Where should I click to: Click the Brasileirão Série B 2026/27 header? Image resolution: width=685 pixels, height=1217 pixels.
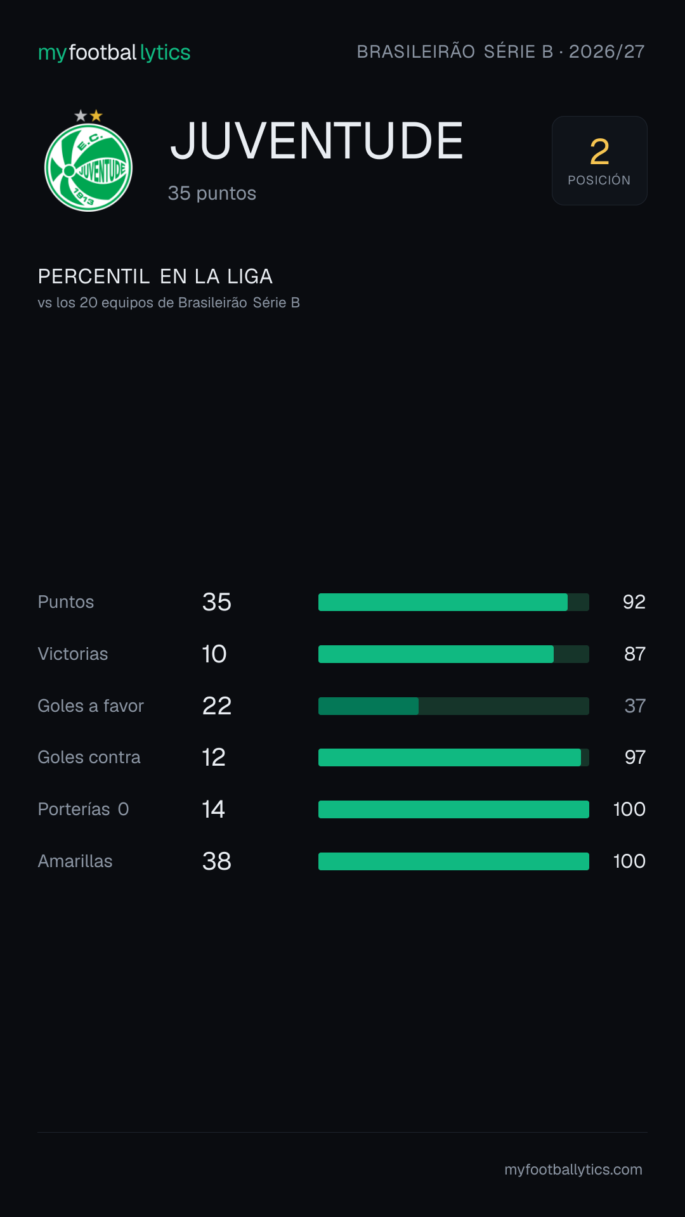click(x=500, y=51)
